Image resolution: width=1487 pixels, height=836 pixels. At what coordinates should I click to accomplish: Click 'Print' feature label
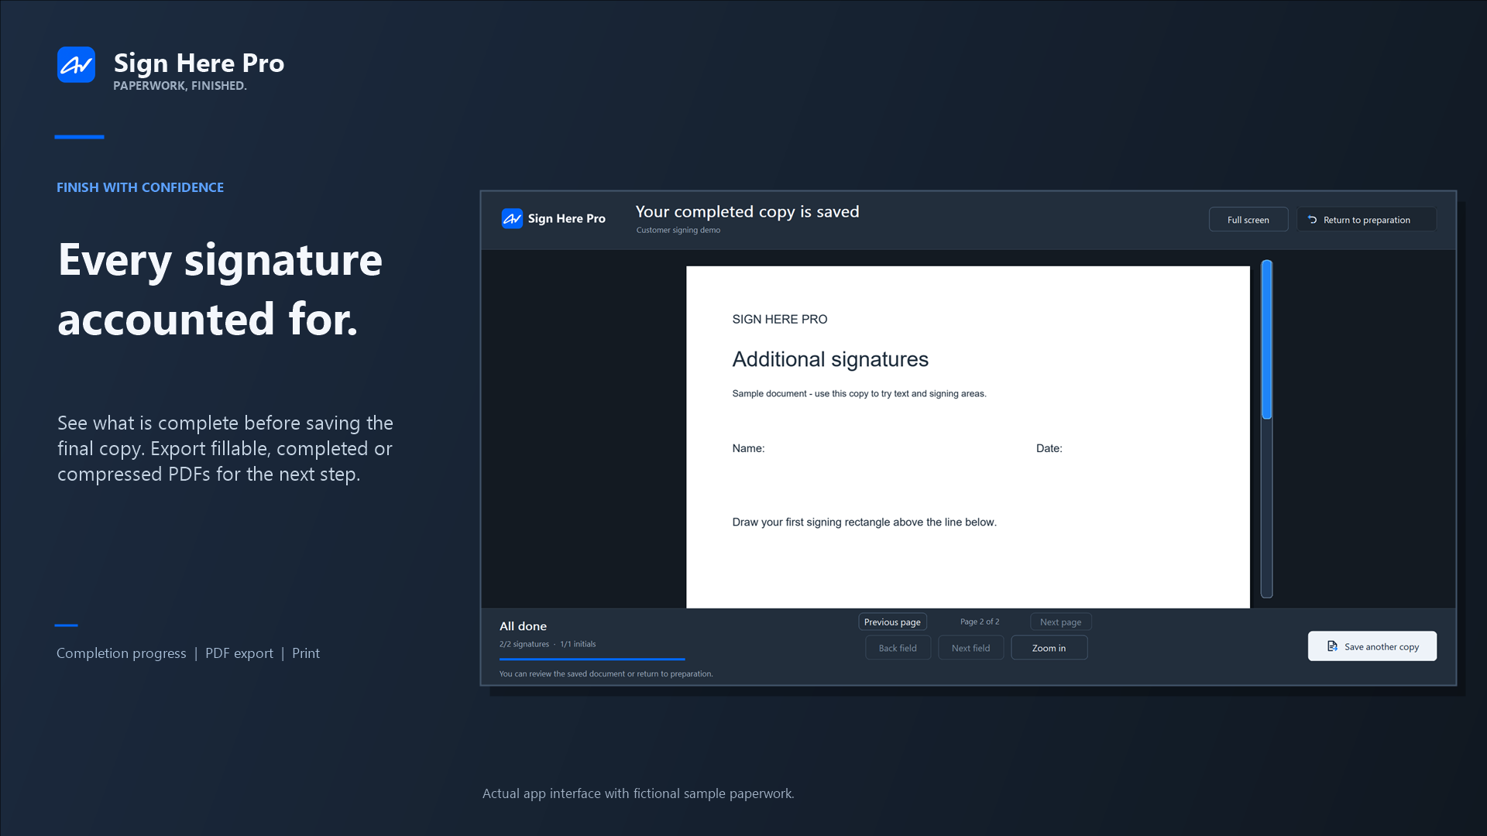pyautogui.click(x=306, y=653)
